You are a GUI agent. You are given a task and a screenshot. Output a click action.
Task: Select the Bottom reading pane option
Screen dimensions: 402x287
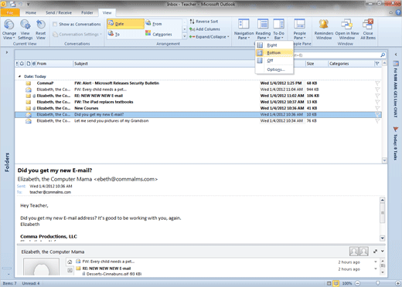click(x=274, y=52)
